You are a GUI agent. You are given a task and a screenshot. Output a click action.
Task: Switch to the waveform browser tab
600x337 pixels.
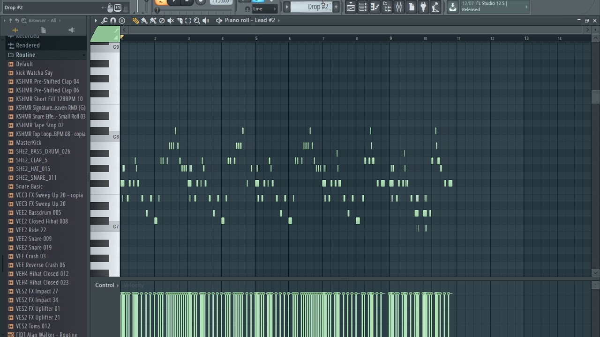click(x=15, y=30)
